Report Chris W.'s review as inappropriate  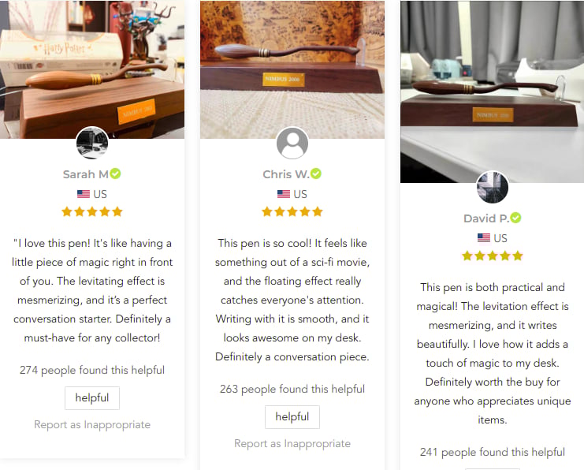[x=292, y=443]
